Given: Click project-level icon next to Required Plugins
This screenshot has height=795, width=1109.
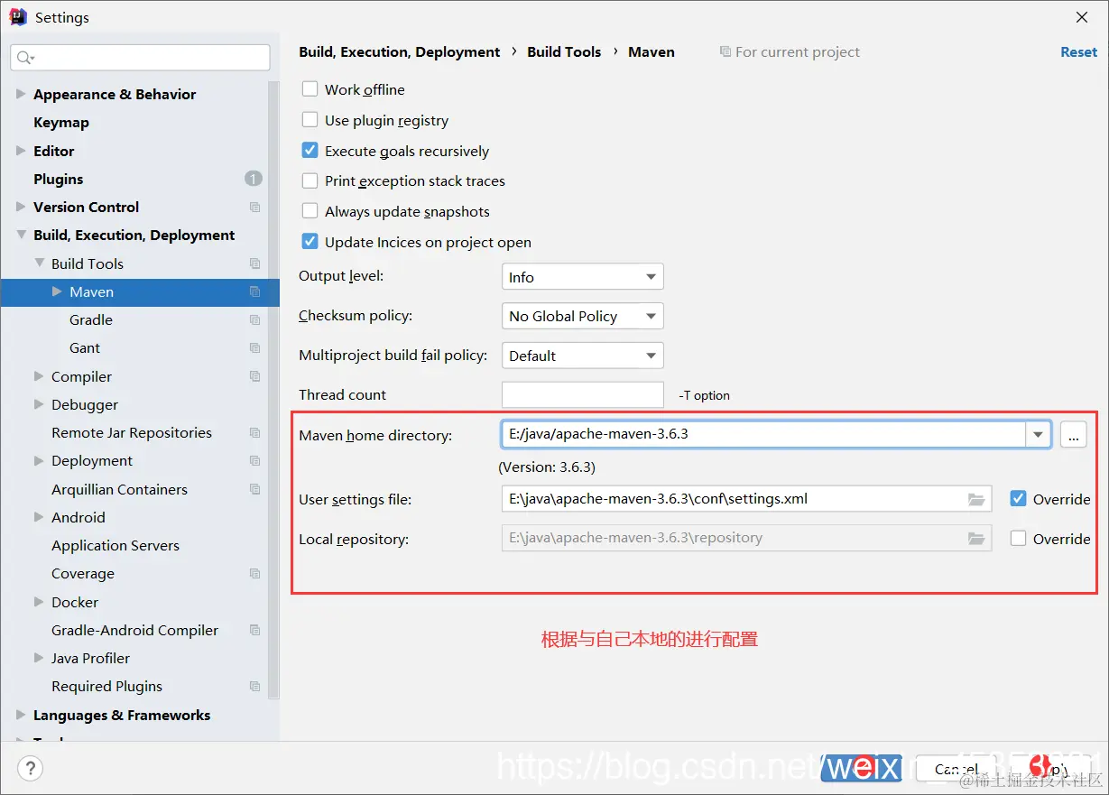Looking at the screenshot, I should point(254,687).
